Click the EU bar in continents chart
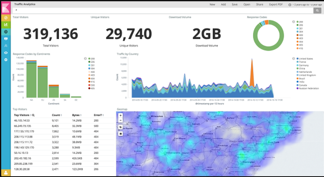This screenshot has width=324, height=177. [x=43, y=82]
